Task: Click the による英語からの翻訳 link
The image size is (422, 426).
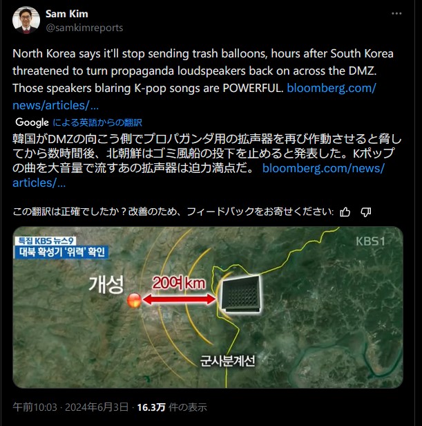Action: (97, 122)
